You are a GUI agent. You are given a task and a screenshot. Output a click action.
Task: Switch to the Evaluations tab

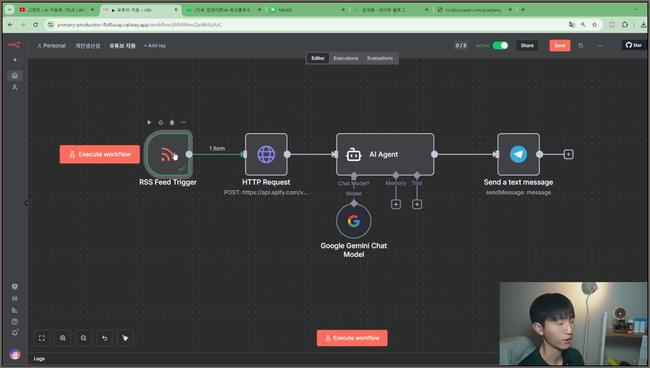(380, 58)
